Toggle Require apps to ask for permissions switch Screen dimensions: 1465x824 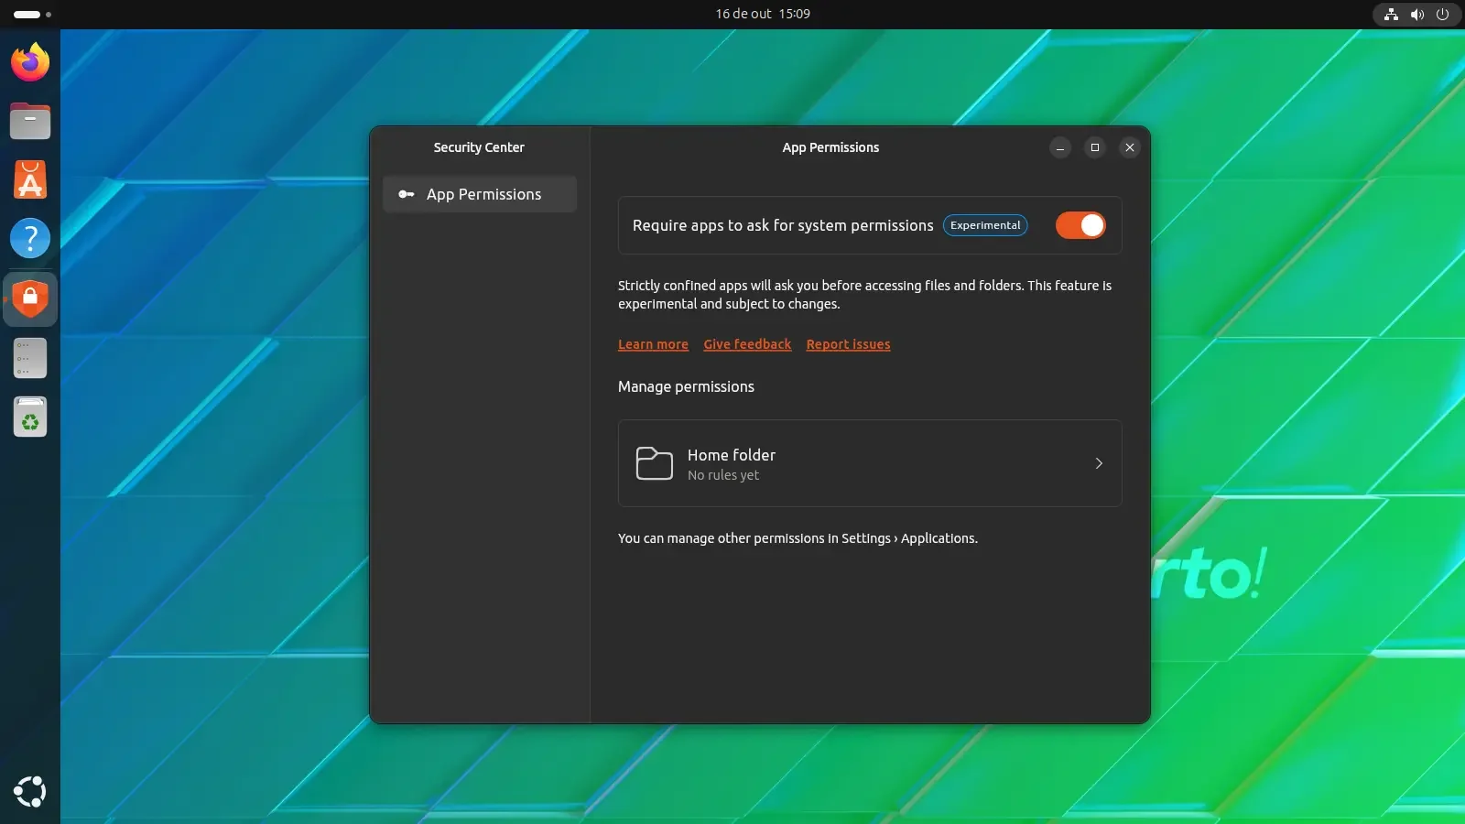pos(1080,225)
